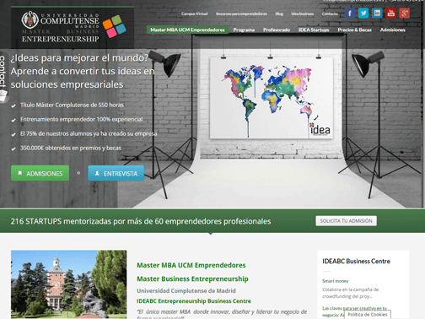Click the Colabora en la campaña de crowdfunding text
Screen dimensions: 425x319
[351, 293]
